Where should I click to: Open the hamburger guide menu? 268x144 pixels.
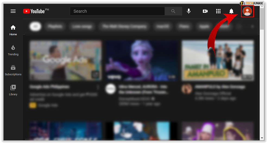click(x=13, y=11)
